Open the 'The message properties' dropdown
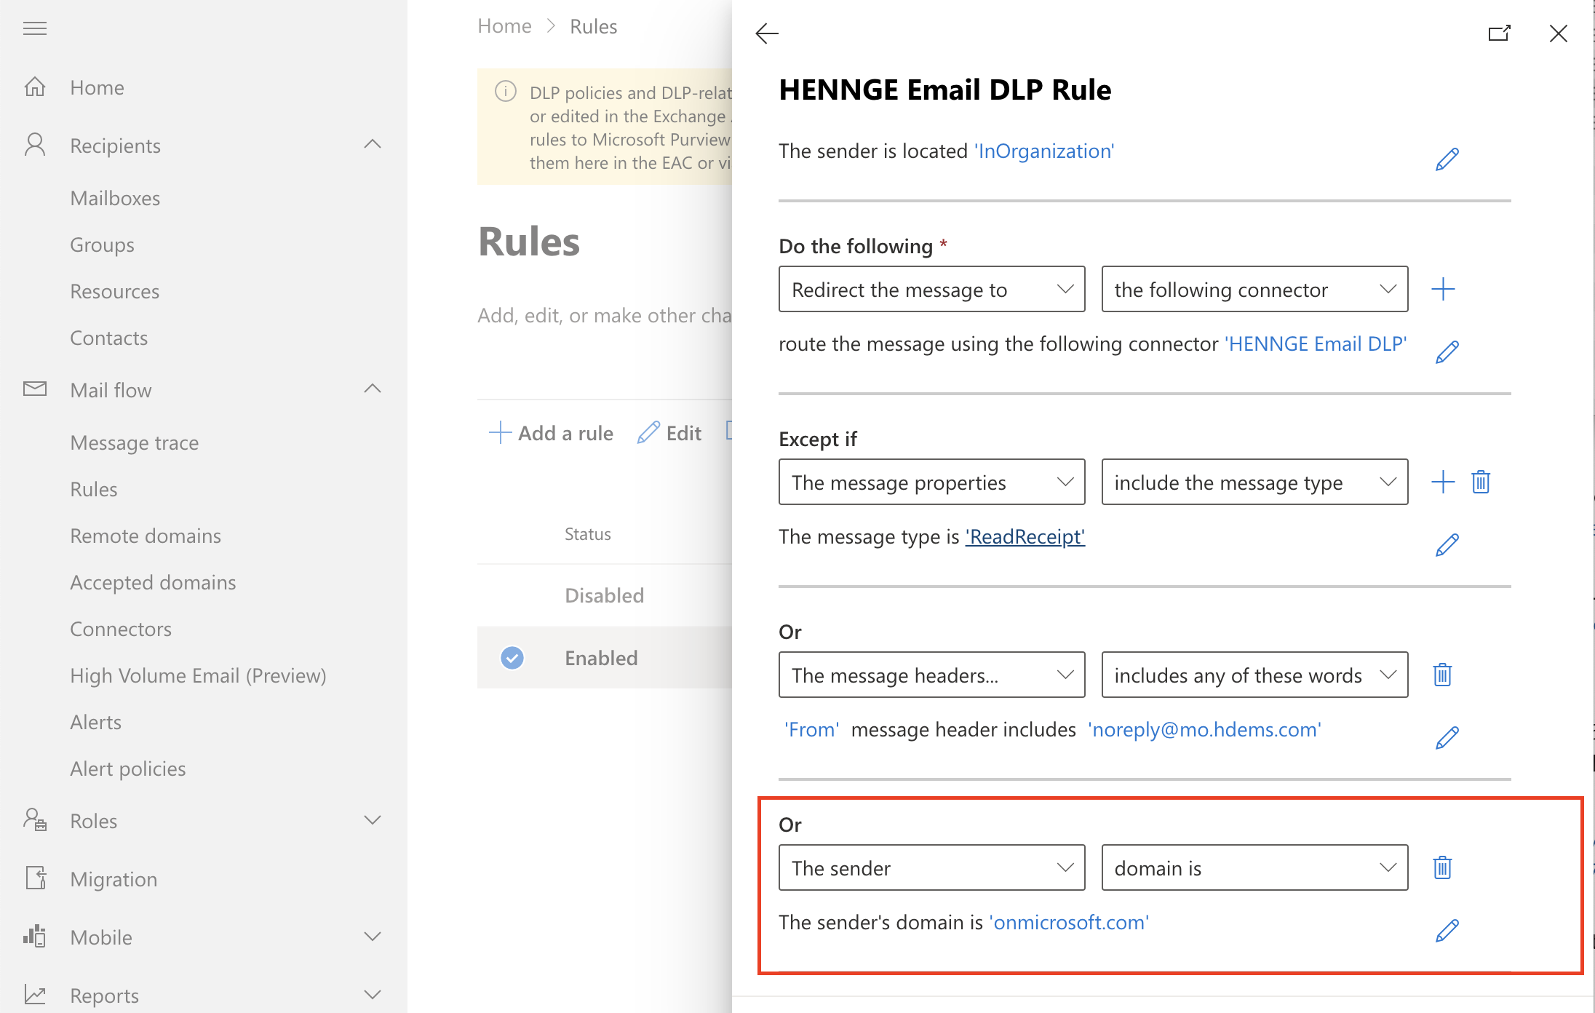 point(931,482)
